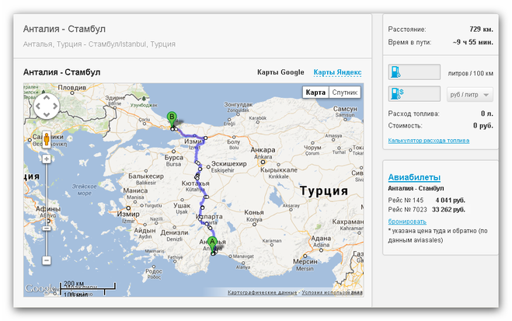512x321 pixels.
Task: Click the Анкара city label on map
Action: pyautogui.click(x=263, y=150)
